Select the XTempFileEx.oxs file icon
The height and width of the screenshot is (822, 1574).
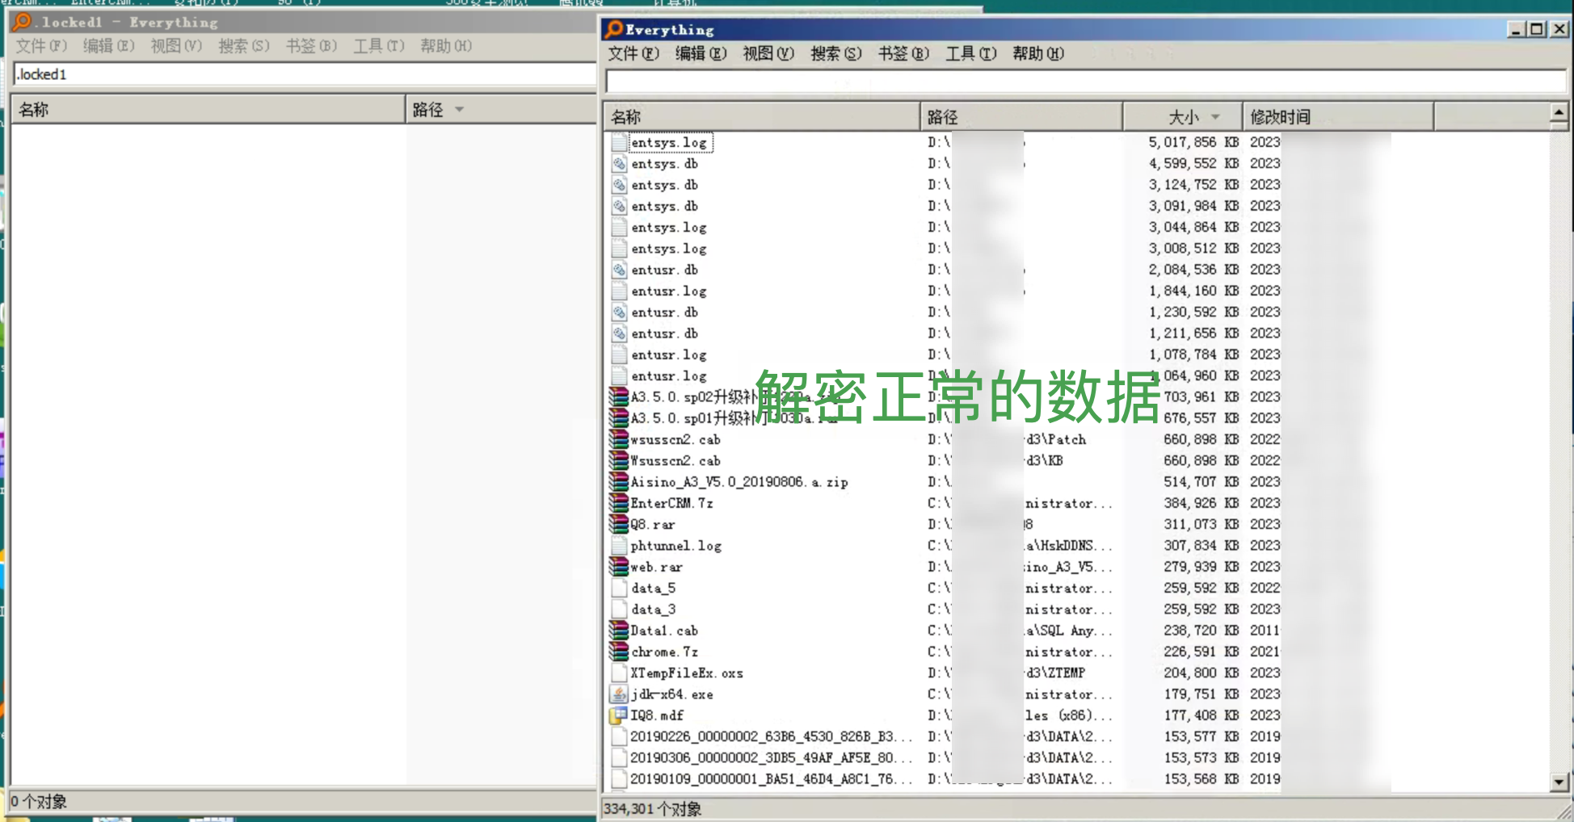tap(619, 673)
